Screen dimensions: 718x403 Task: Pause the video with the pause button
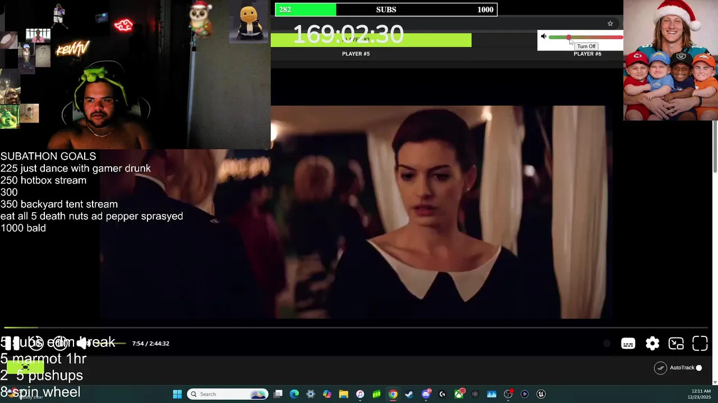pos(13,343)
